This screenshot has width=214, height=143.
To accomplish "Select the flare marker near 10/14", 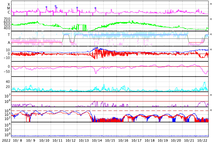I will 95,8.
